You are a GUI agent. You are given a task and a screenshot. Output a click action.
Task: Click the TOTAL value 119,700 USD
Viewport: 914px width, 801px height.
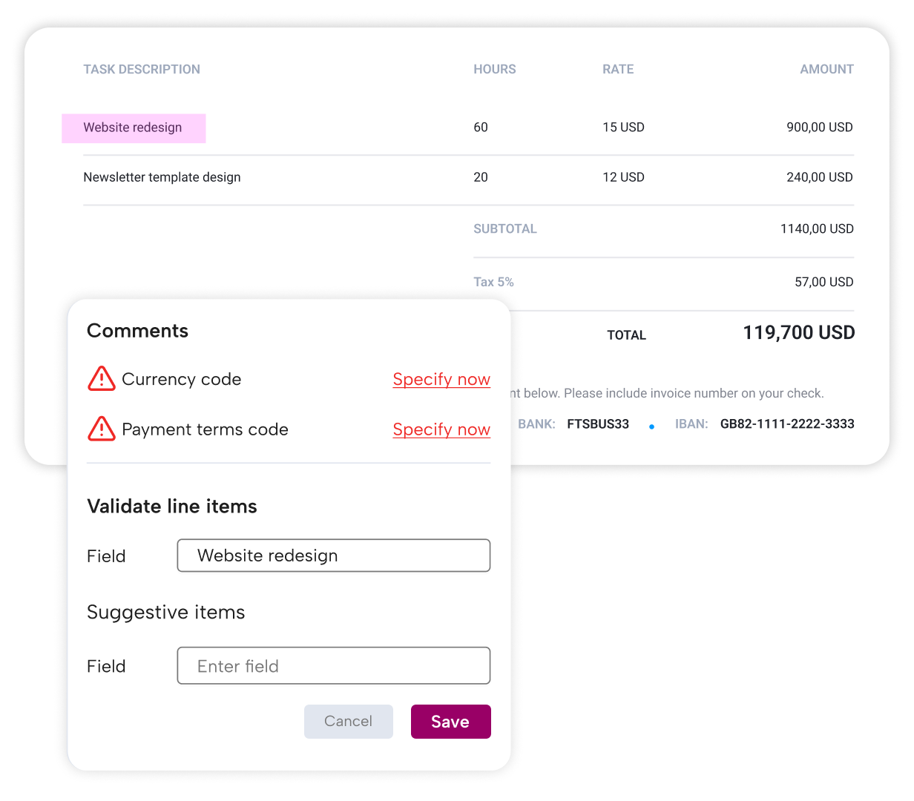click(798, 332)
